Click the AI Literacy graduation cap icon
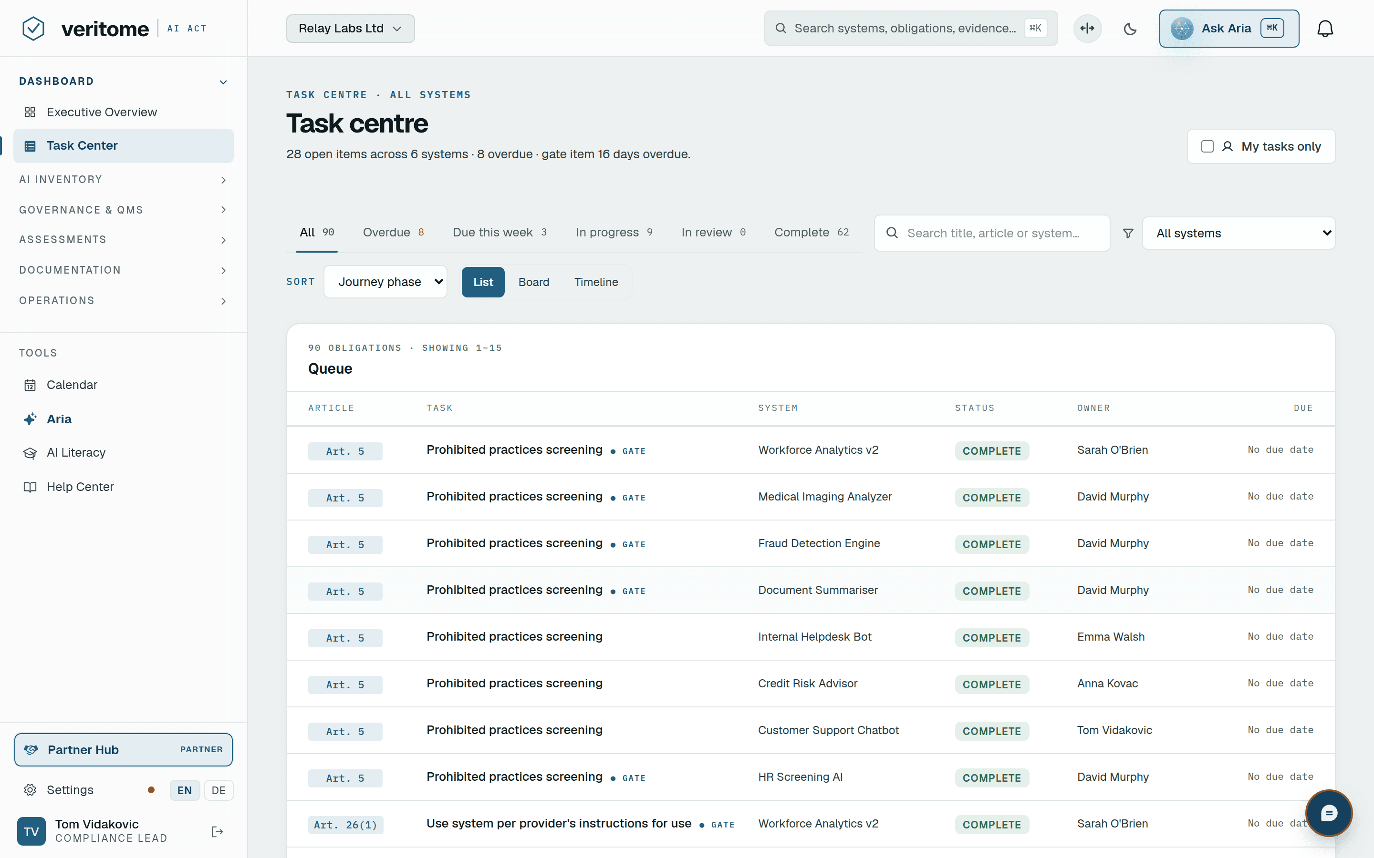The width and height of the screenshot is (1374, 858). click(x=30, y=453)
